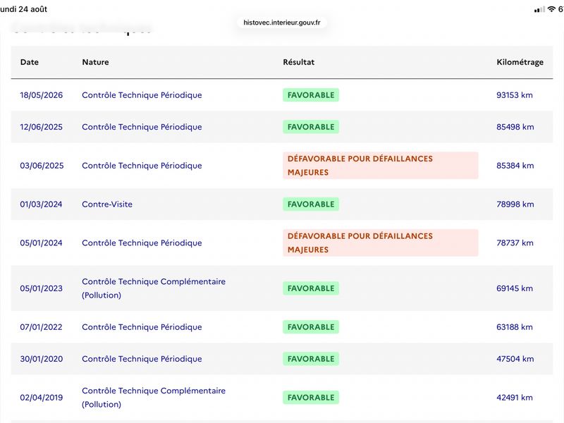The width and height of the screenshot is (564, 423).
Task: Open the Contre-Visite entry
Action: click(x=107, y=204)
